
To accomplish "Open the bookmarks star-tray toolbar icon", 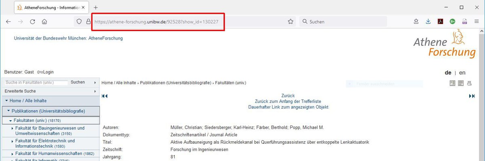I will [416, 22].
